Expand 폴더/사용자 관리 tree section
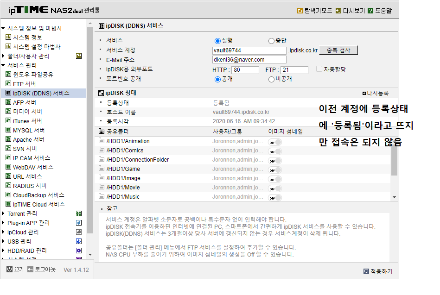 point(3,56)
